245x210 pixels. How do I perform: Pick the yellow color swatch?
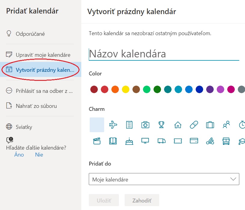[126, 90]
